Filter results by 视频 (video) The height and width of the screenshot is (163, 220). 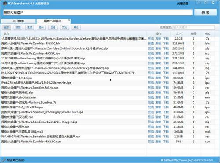point(18,27)
